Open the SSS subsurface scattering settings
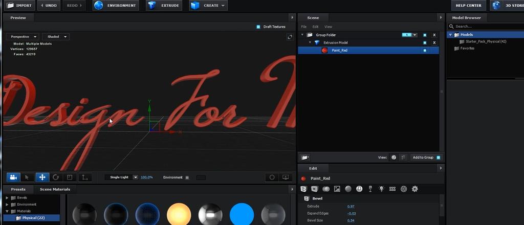 pyautogui.click(x=392, y=189)
